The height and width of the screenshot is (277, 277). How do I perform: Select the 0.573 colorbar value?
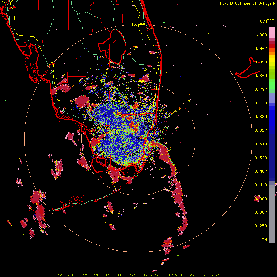click(x=261, y=144)
